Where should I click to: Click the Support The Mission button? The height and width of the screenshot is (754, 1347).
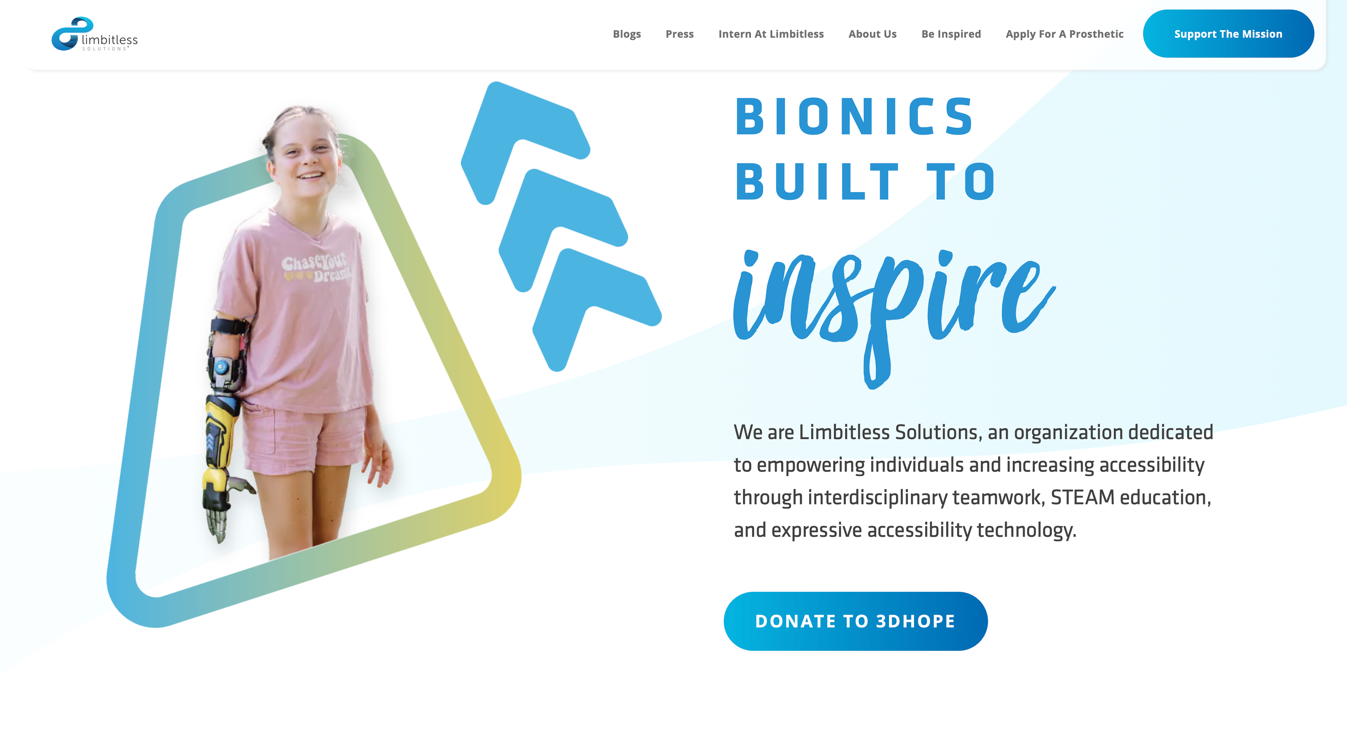point(1228,34)
